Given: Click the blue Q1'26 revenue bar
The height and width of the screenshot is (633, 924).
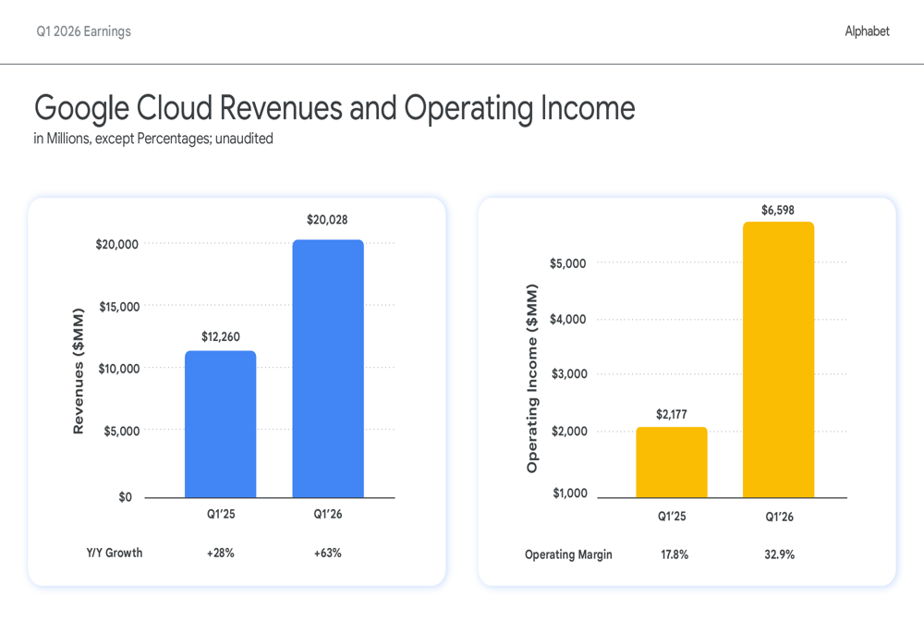Looking at the screenshot, I should pyautogui.click(x=328, y=369).
